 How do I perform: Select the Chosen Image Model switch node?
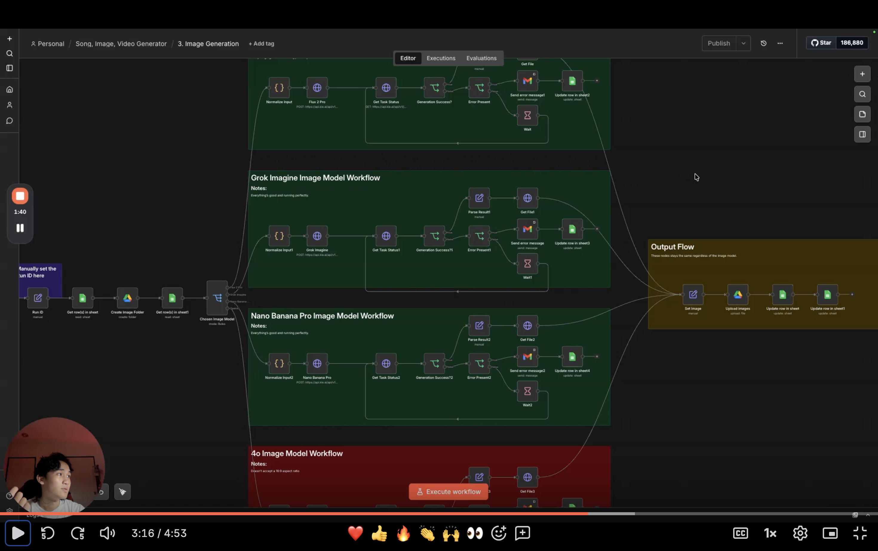[217, 298]
